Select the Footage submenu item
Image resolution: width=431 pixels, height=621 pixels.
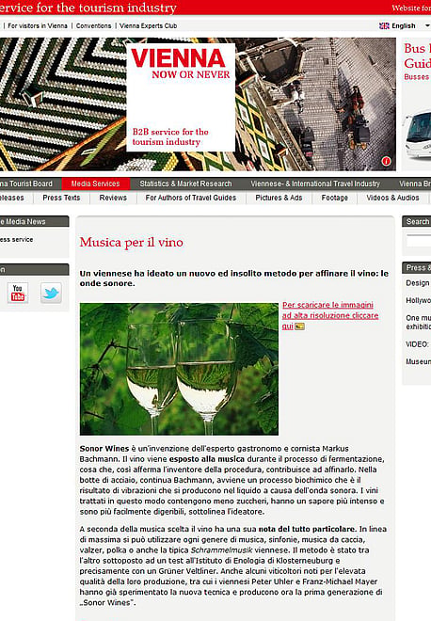click(335, 198)
